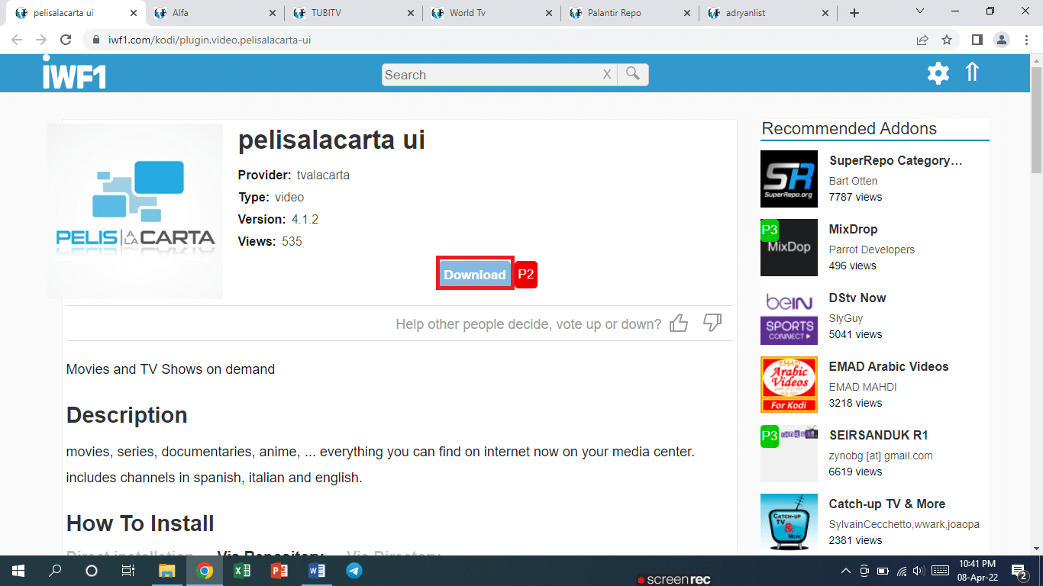Click the browser address bar URL

coord(208,40)
